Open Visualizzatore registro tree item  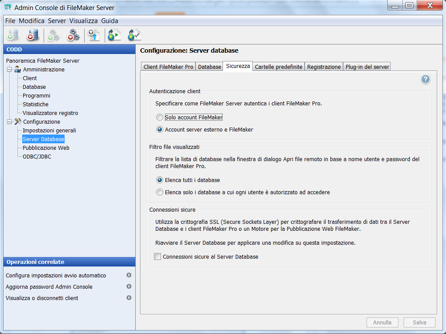coord(50,113)
